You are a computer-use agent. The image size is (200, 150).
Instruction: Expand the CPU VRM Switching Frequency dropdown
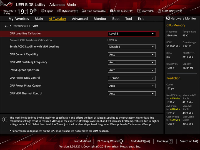tap(132, 62)
